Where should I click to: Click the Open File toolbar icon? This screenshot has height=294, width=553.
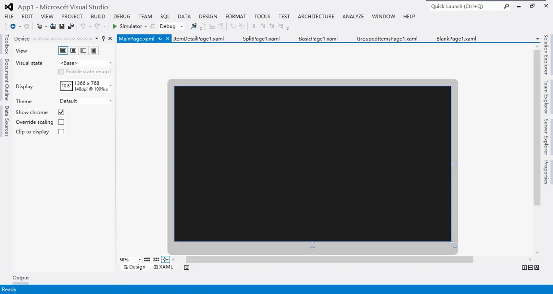click(x=53, y=26)
